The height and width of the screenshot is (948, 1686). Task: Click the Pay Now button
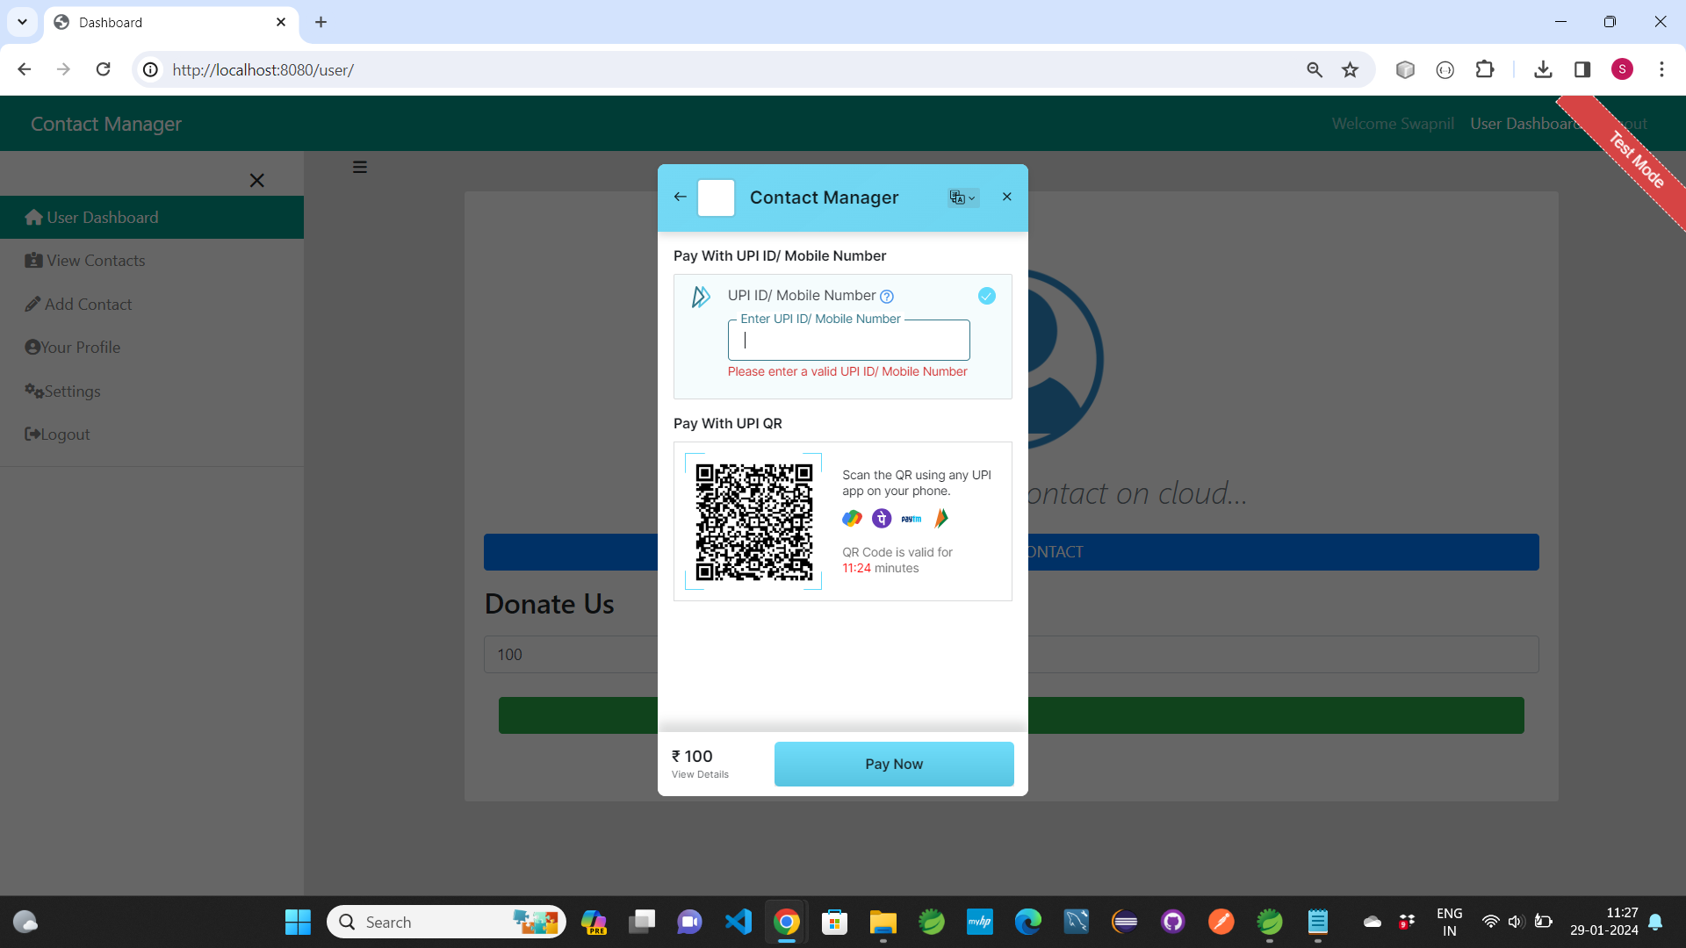point(893,764)
